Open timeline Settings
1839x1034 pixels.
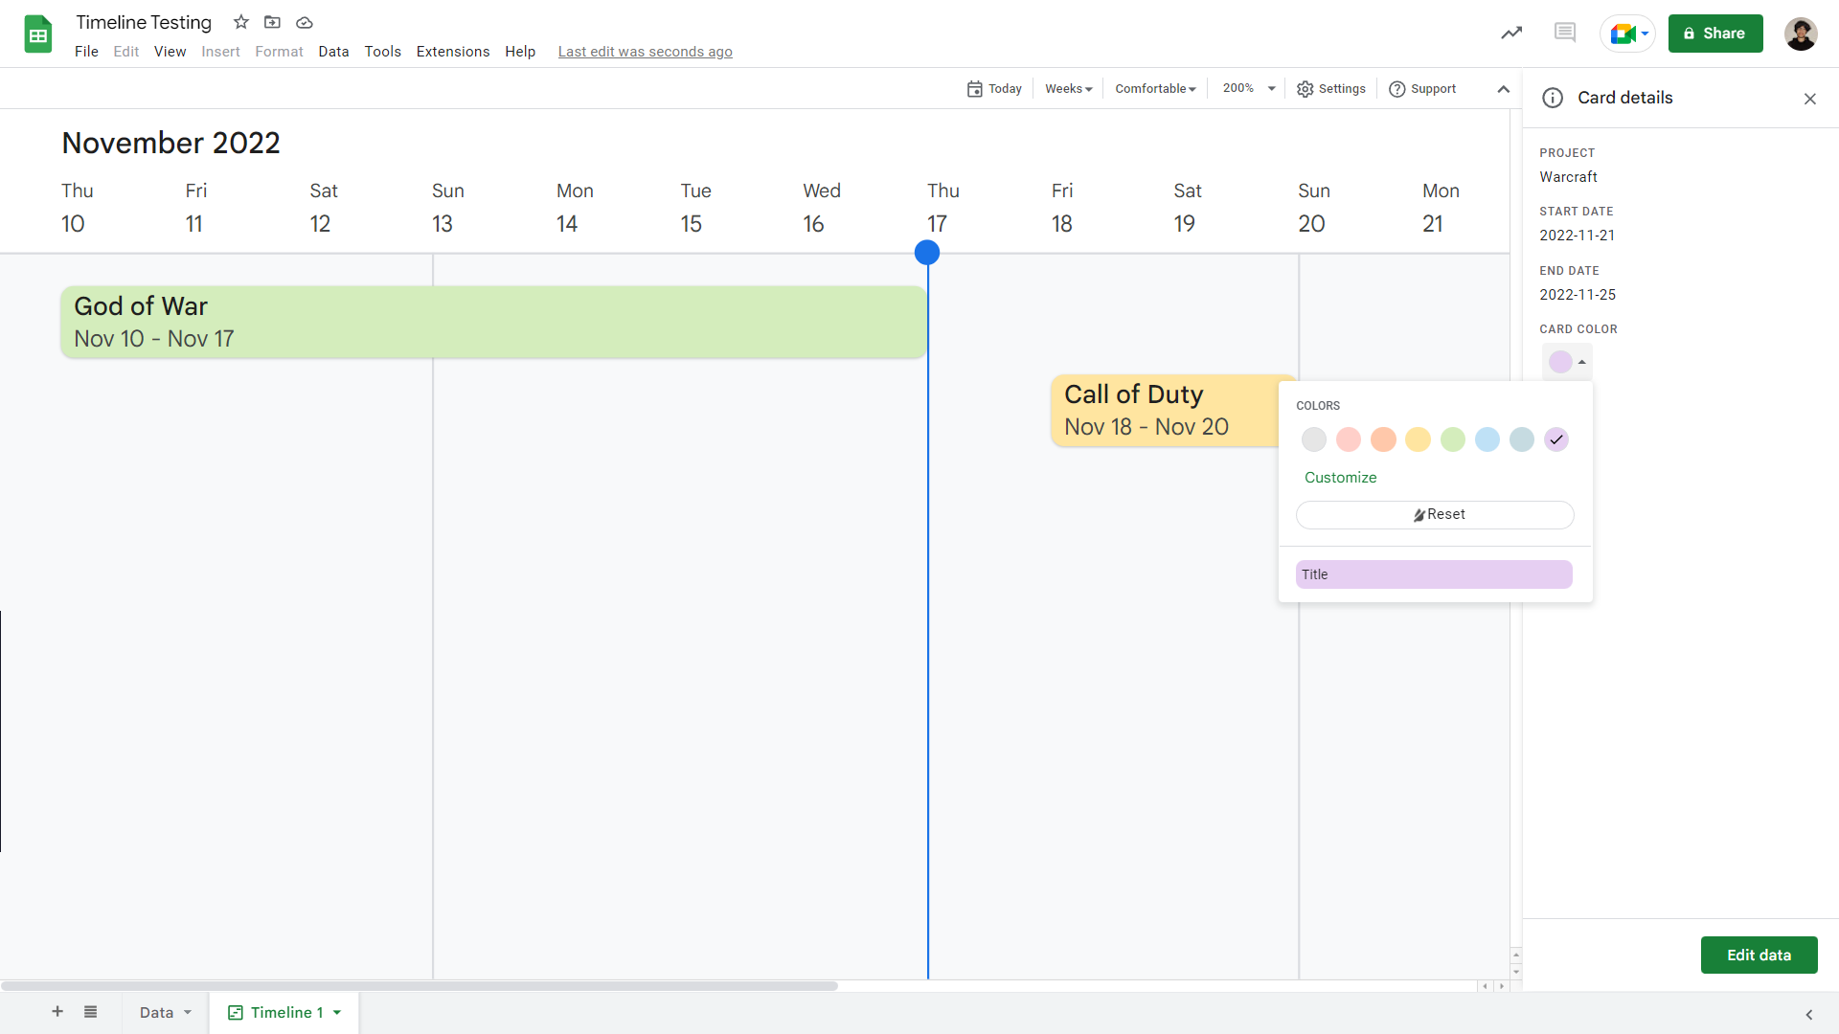point(1331,88)
